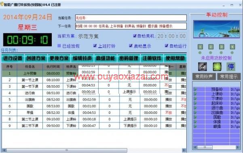Toggle amplifier channel 3 button
Screen dimensions: 243x153
tap(222, 47)
